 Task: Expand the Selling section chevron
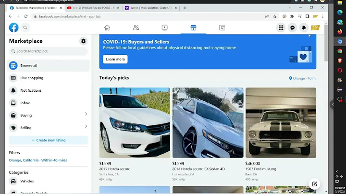(86, 126)
